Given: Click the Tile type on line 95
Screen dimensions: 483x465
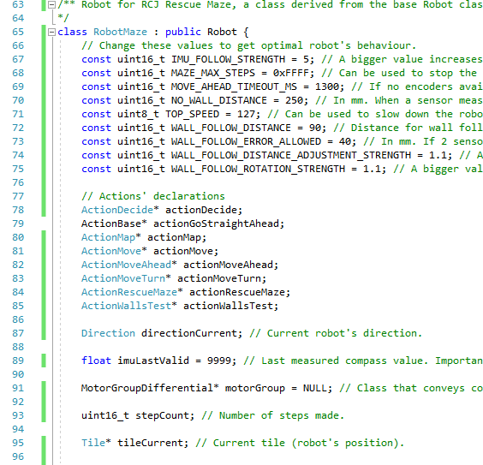Looking at the screenshot, I should point(93,443).
